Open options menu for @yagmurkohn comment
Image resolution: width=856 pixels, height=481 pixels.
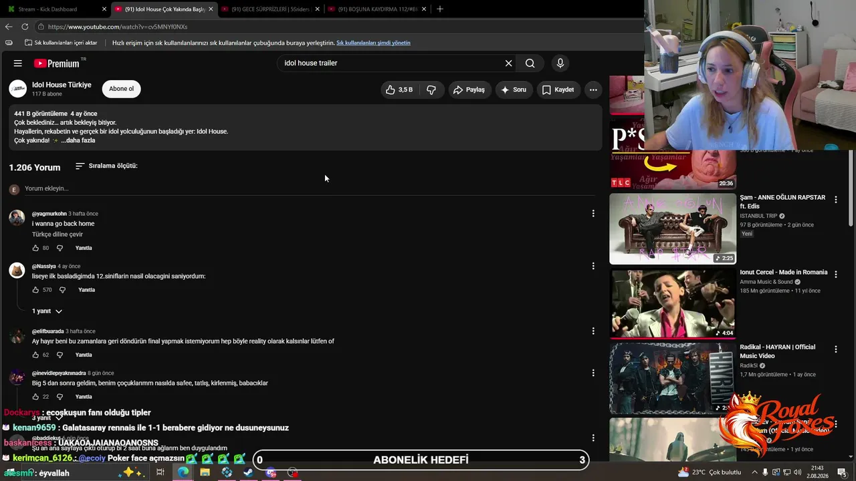(x=593, y=214)
